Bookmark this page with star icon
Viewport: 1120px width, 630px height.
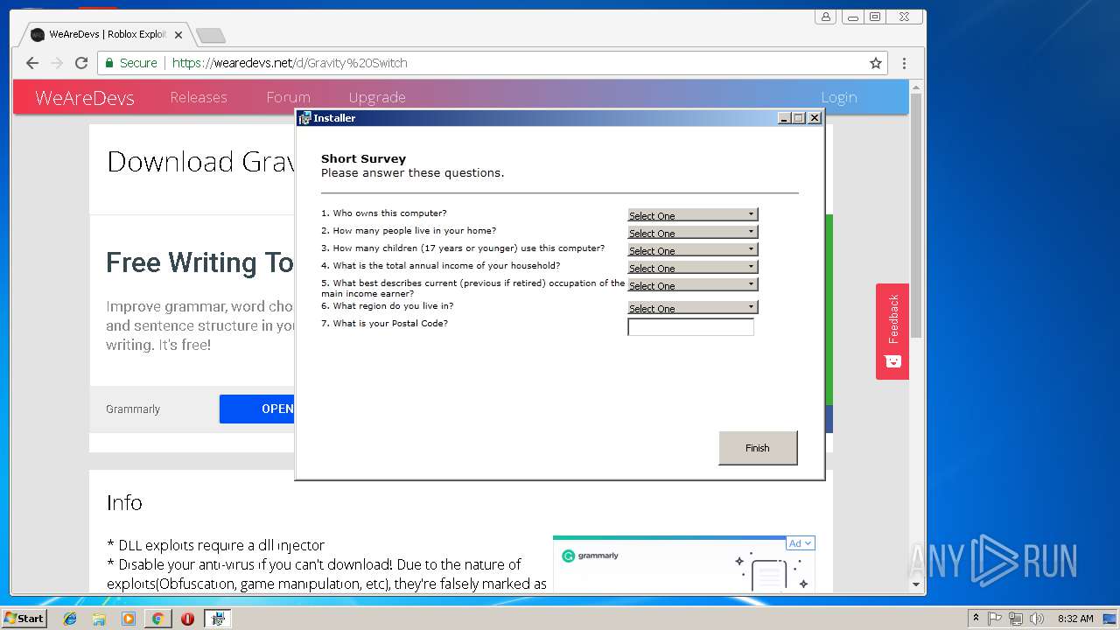point(875,63)
